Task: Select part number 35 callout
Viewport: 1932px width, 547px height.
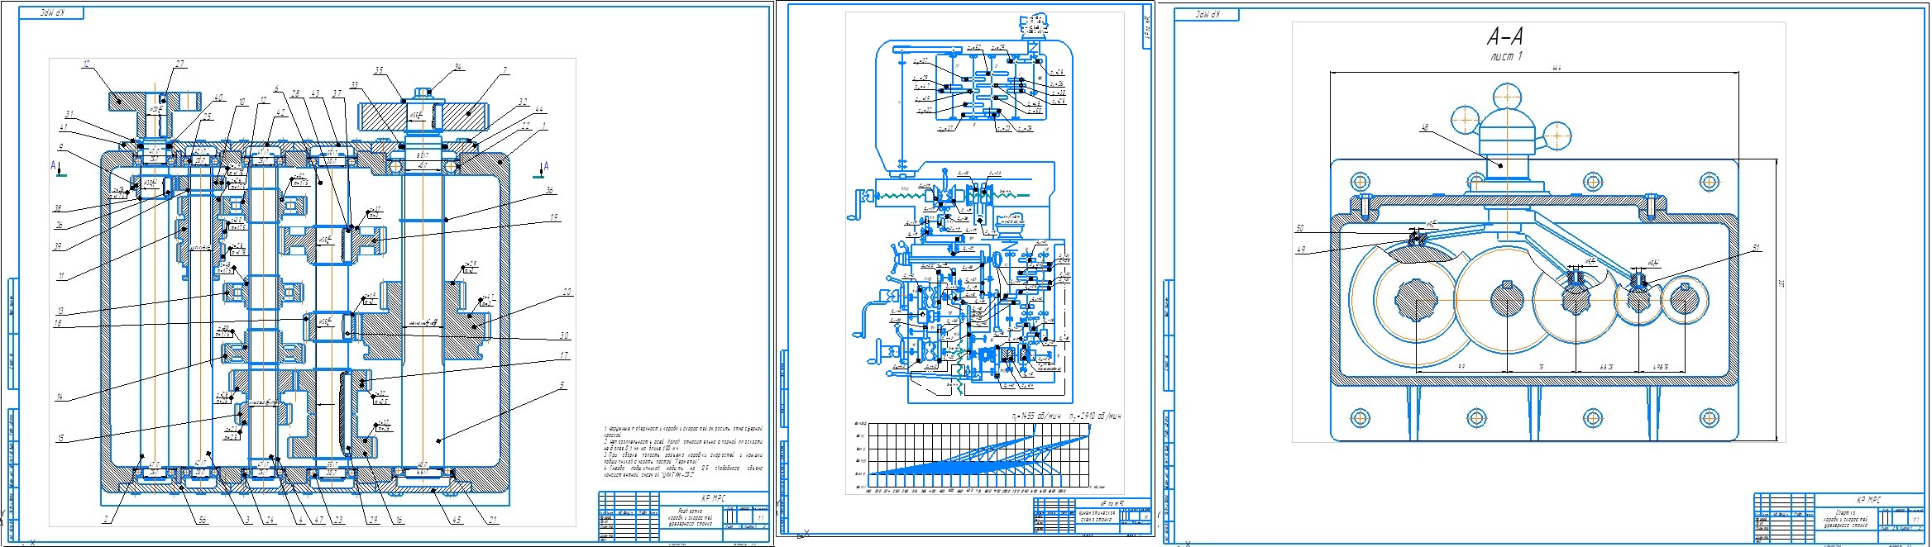Action: 379,71
